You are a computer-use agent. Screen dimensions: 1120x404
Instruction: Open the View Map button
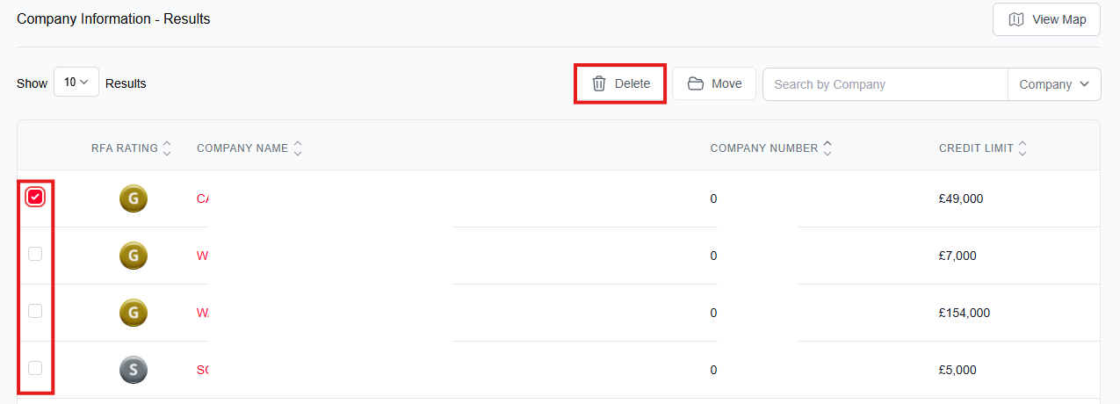point(1046,19)
